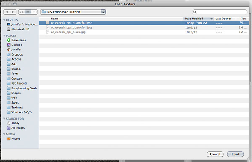The width and height of the screenshot is (252, 162).
Task: Go back with the left arrow button
Action: pyautogui.click(x=7, y=12)
